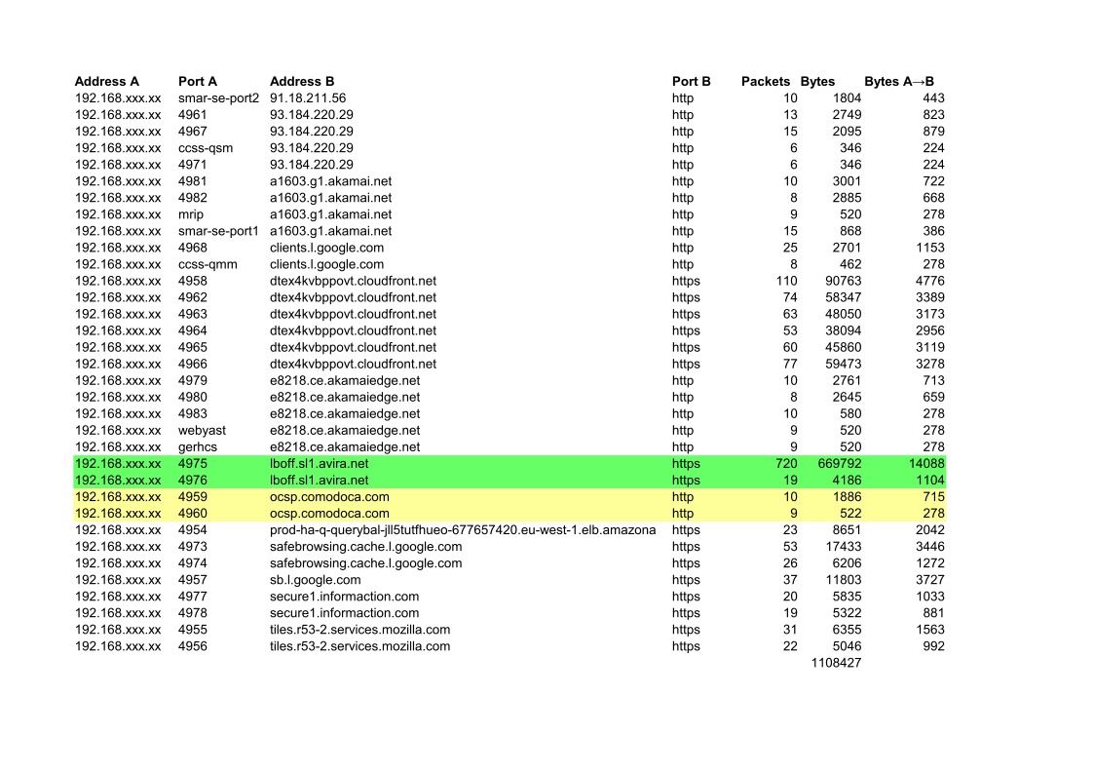Click the 38094 bytes value
The width and height of the screenshot is (1094, 773).
[843, 331]
